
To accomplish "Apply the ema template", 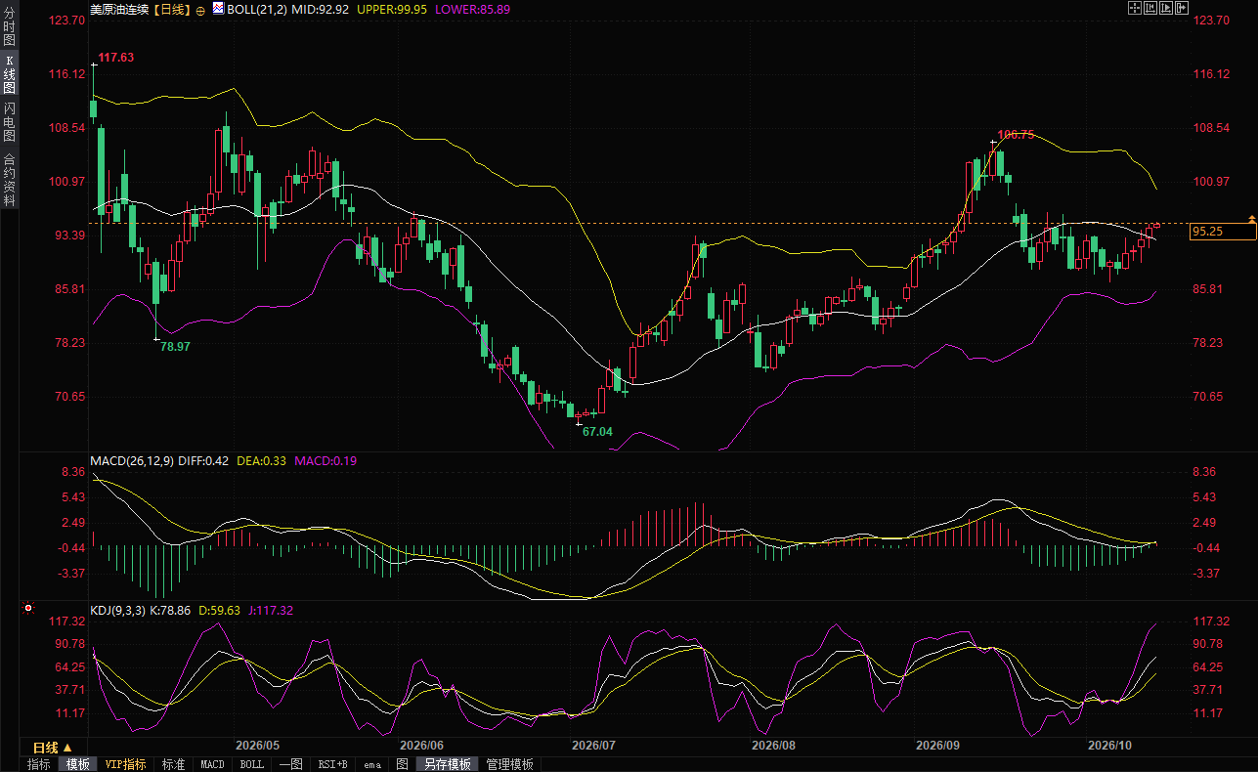I will [x=372, y=764].
